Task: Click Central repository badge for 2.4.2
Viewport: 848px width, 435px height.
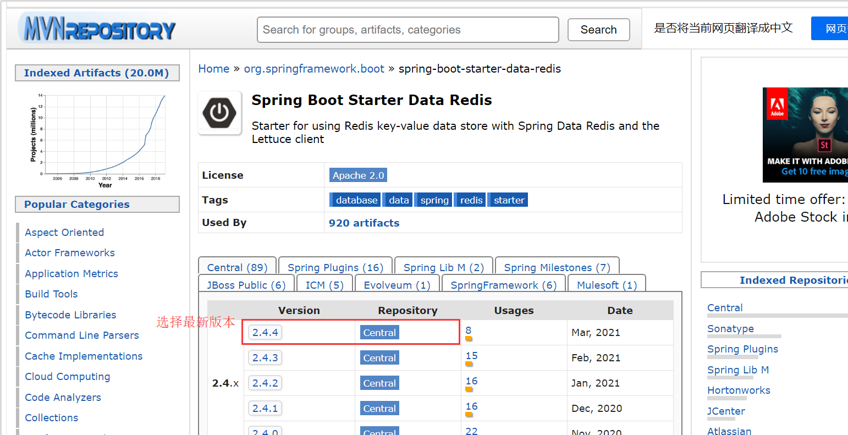Action: [x=379, y=383]
